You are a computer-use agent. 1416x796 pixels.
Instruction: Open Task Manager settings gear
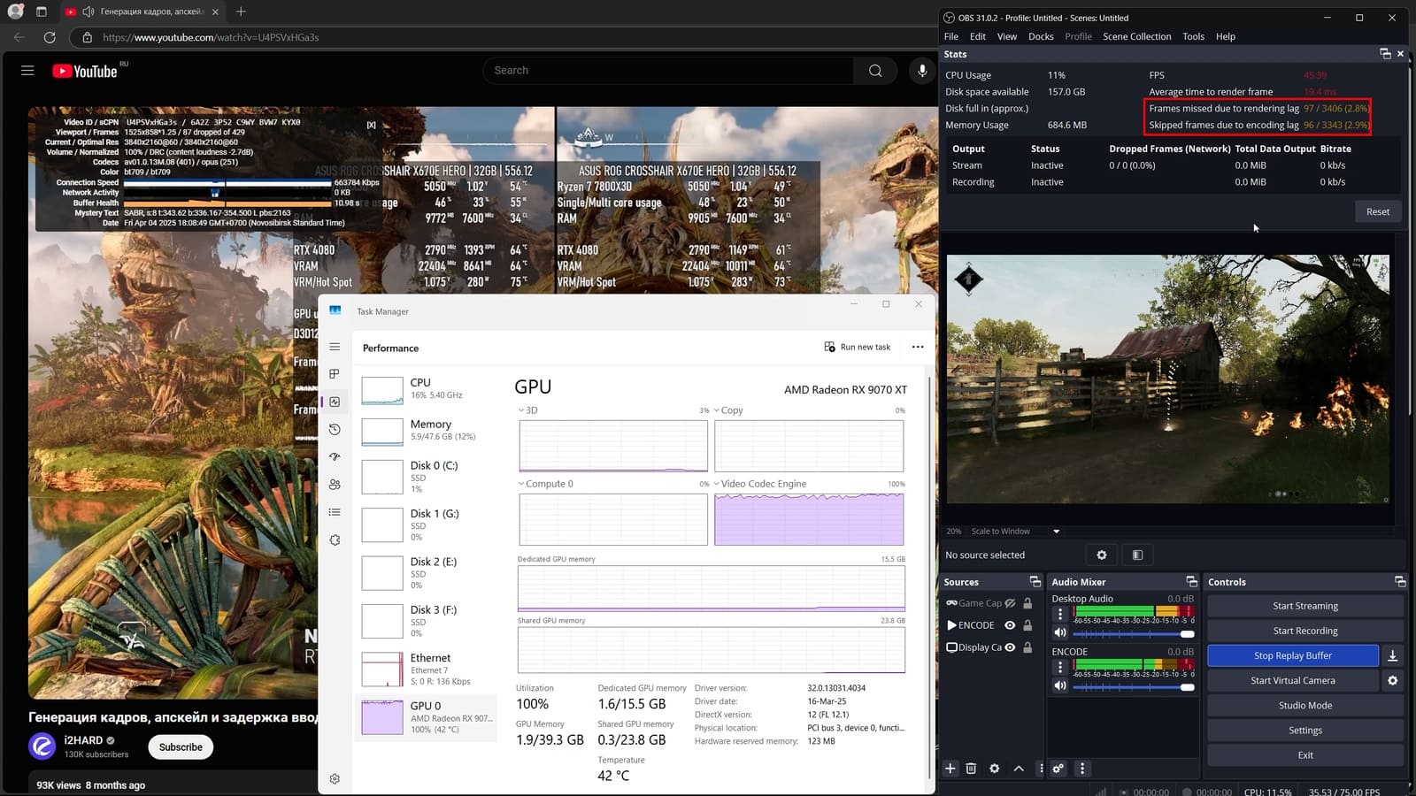click(335, 779)
